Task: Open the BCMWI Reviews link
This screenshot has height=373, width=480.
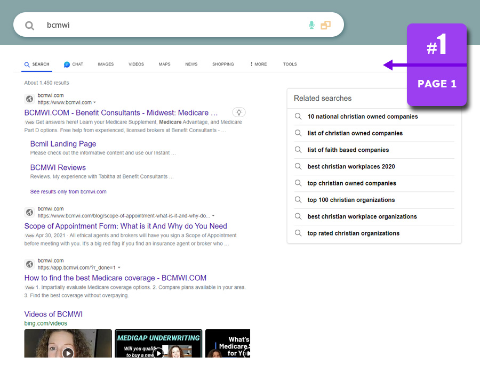Action: tap(58, 167)
